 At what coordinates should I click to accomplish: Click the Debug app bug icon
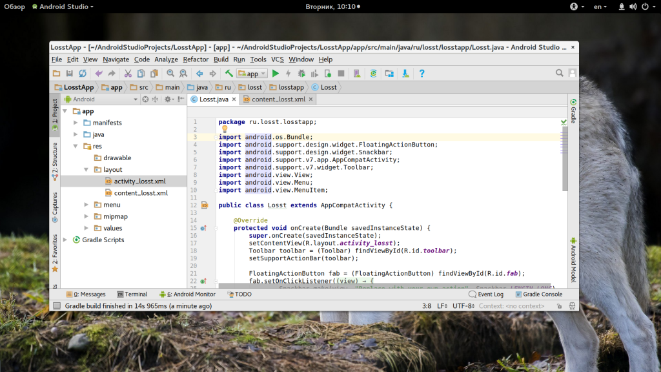(x=301, y=74)
